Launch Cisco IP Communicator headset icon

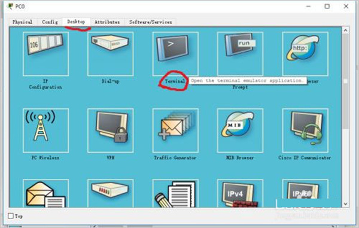(x=305, y=130)
